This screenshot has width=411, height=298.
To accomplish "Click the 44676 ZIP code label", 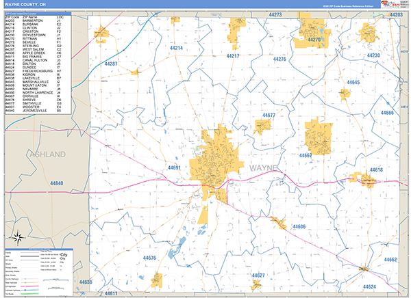I will tap(150, 258).
